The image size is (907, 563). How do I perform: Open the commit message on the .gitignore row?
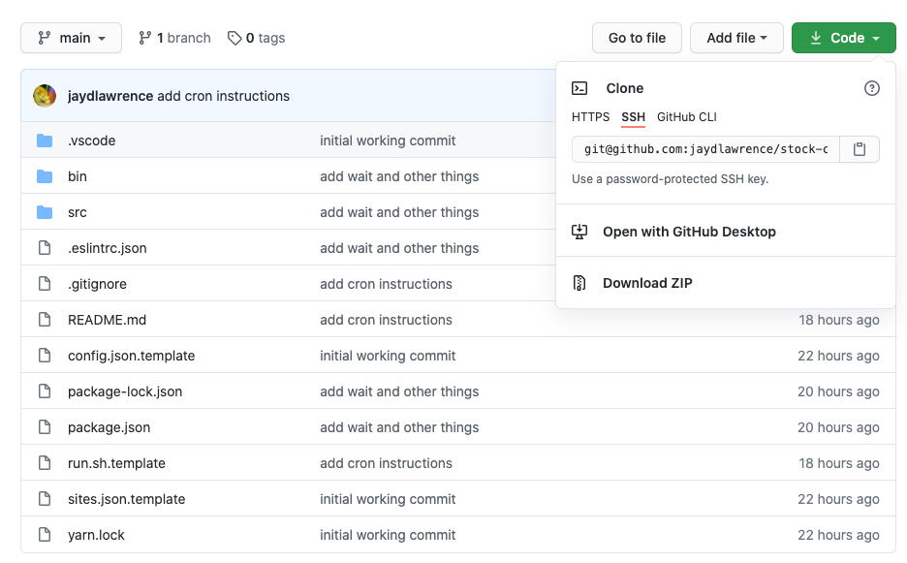[x=386, y=284]
